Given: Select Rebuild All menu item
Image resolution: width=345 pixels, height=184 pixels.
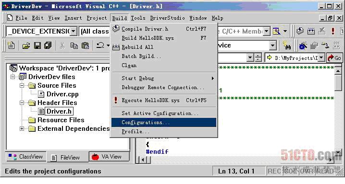Looking at the screenshot, I should pyautogui.click(x=164, y=47).
